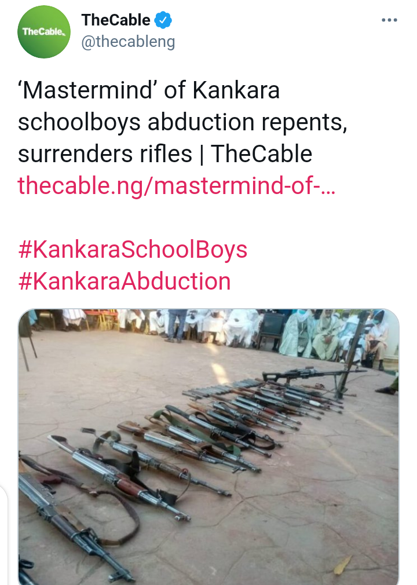The width and height of the screenshot is (417, 585).
Task: Open the surrendered rifles photo
Action: click(x=209, y=447)
